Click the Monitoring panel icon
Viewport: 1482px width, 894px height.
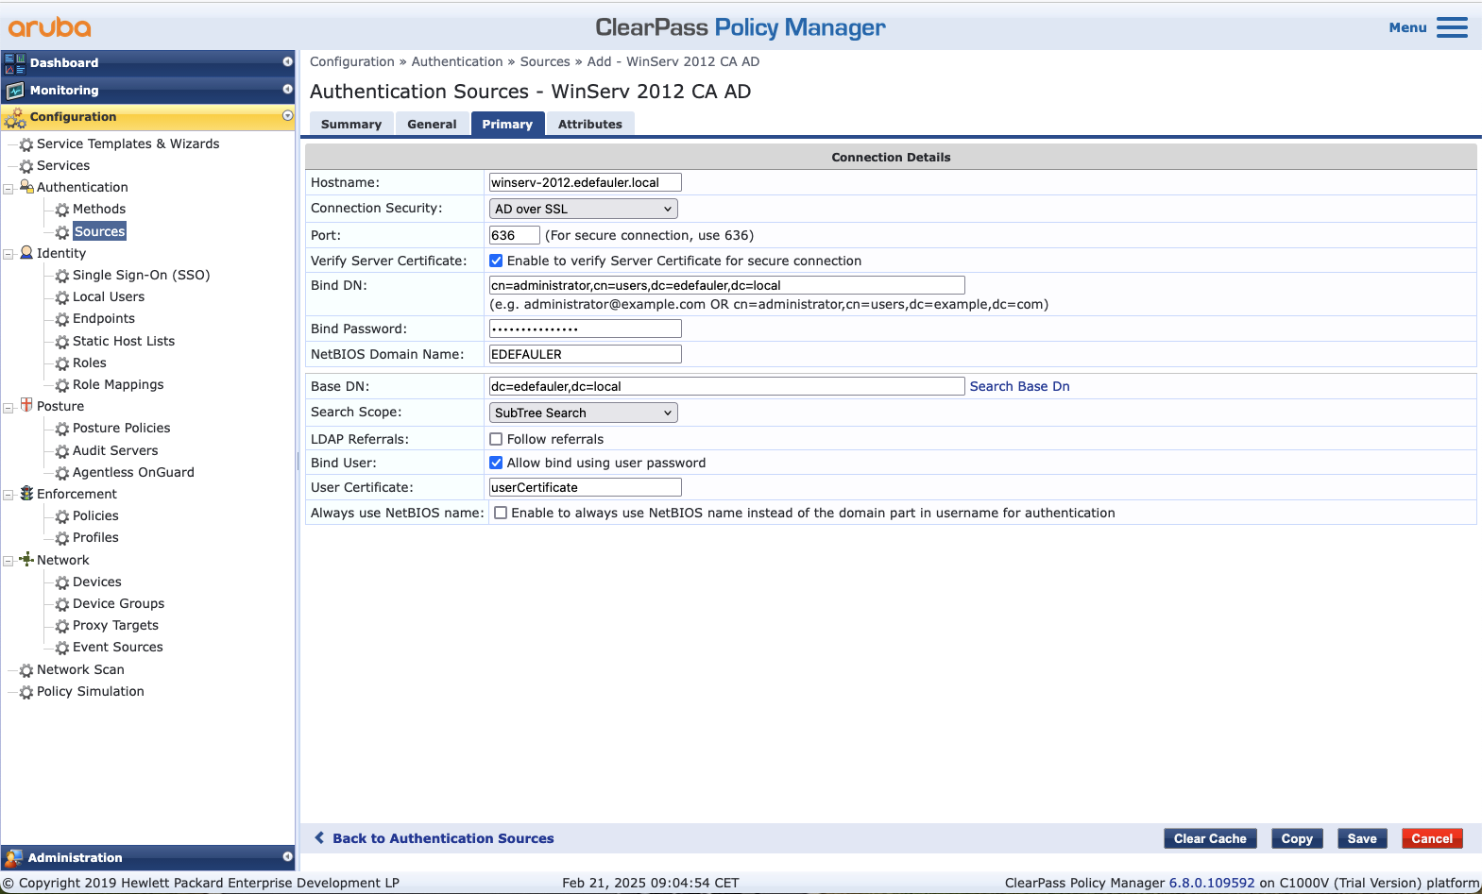click(x=15, y=91)
